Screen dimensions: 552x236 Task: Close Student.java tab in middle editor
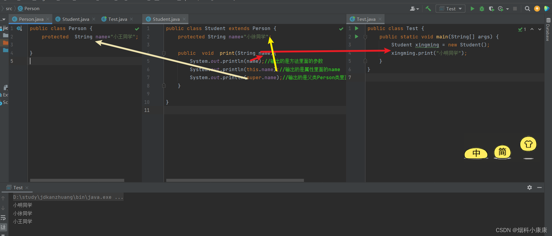(x=184, y=19)
